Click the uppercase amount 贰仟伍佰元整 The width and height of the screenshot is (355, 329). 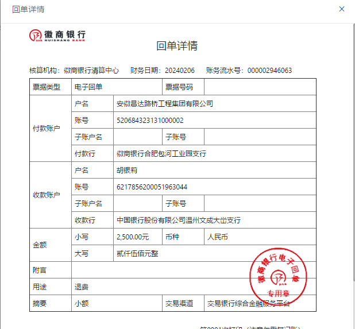pyautogui.click(x=136, y=253)
